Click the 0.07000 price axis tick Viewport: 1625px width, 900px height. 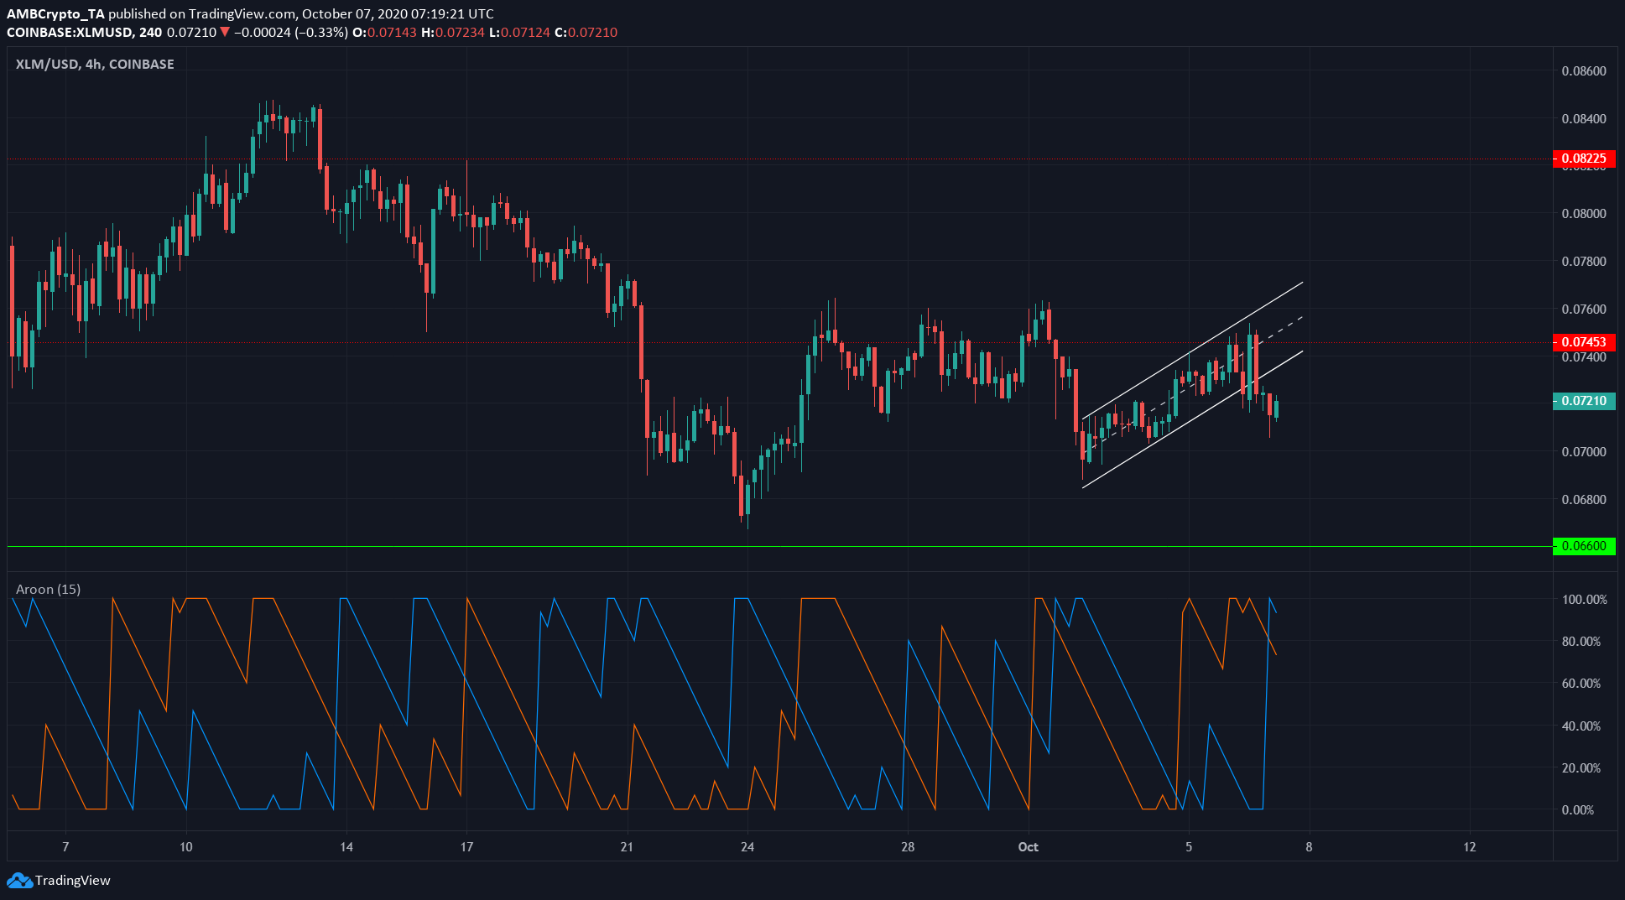point(1584,451)
